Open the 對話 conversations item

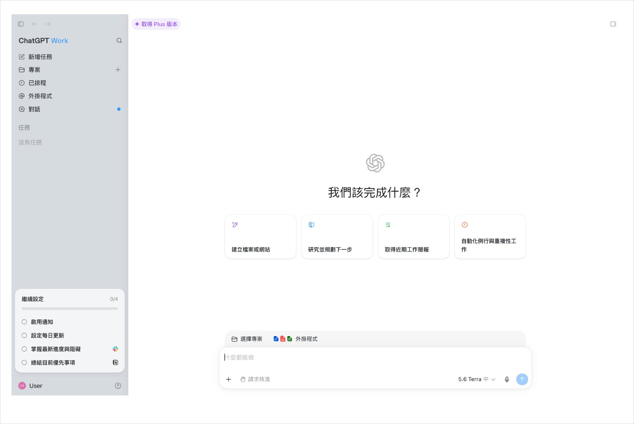70,109
